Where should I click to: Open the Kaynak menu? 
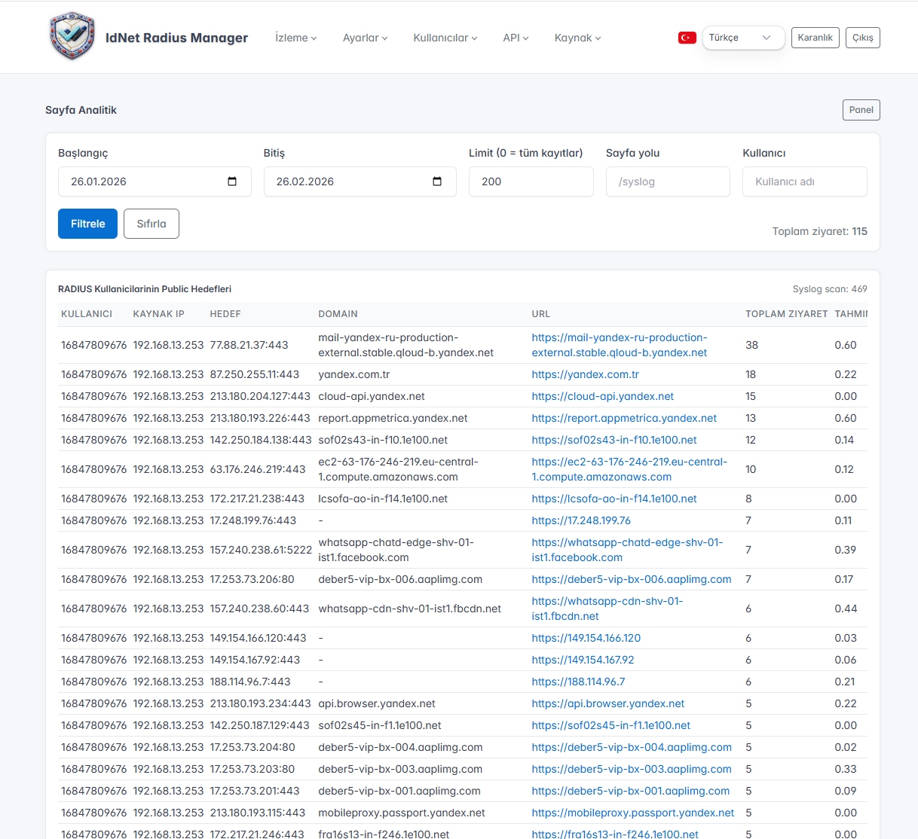[577, 38]
